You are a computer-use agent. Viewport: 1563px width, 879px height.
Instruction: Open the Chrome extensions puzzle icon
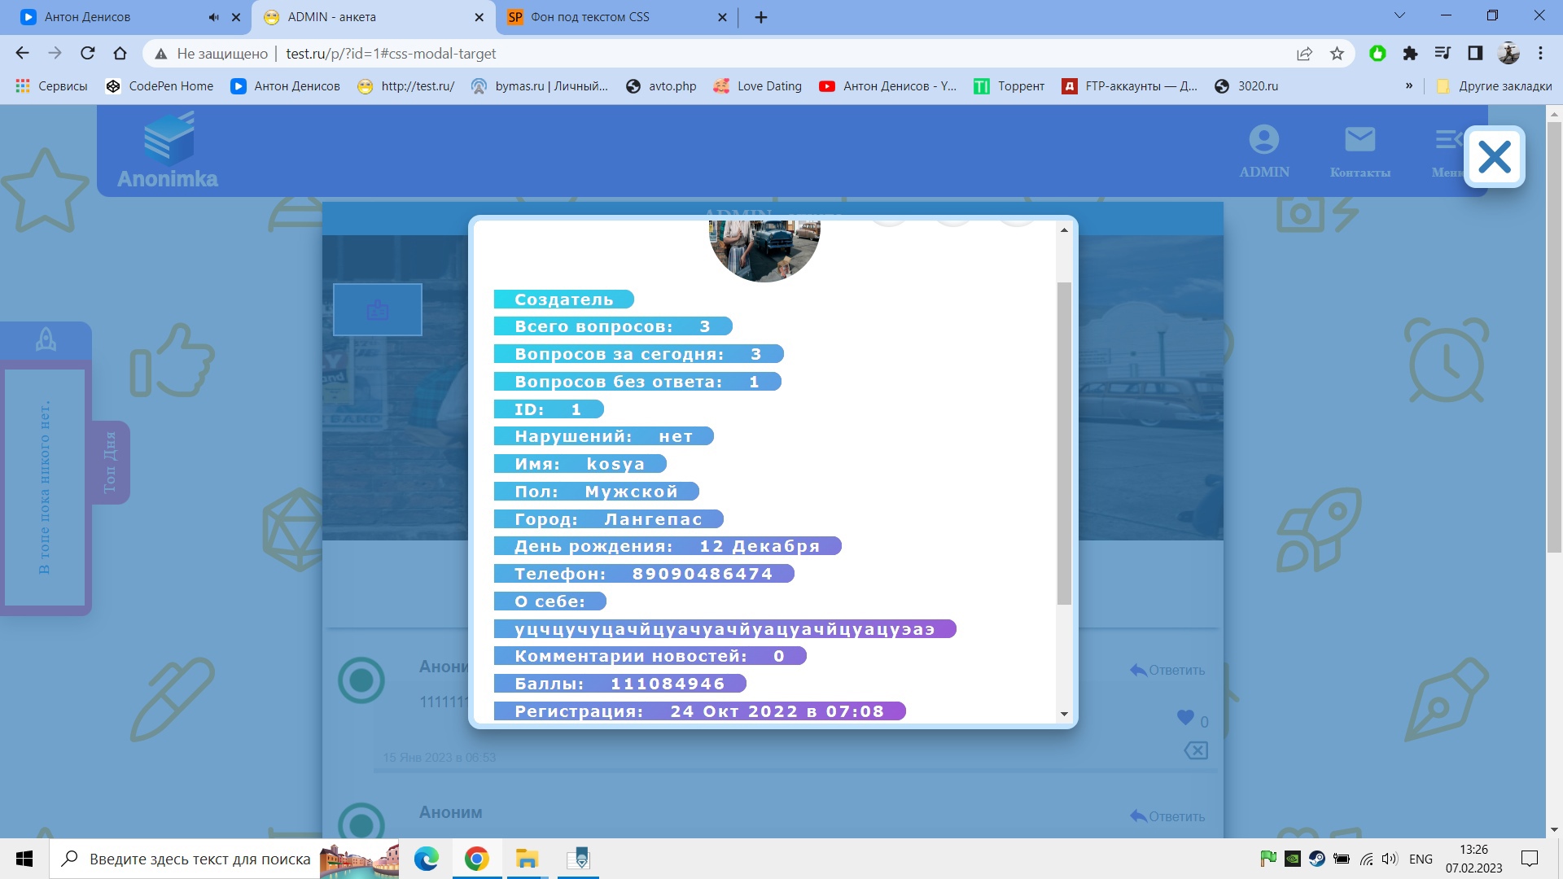click(x=1410, y=54)
